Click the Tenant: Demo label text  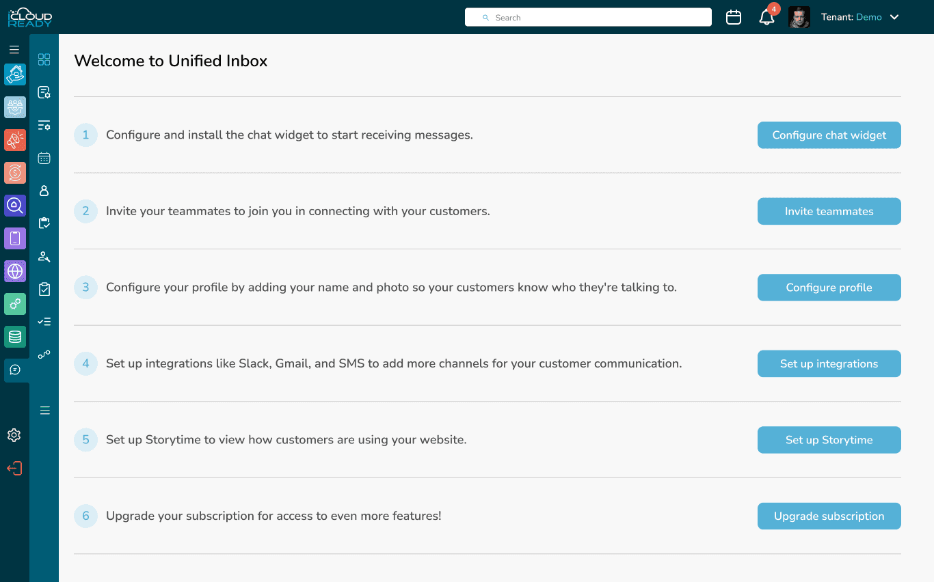coord(851,17)
